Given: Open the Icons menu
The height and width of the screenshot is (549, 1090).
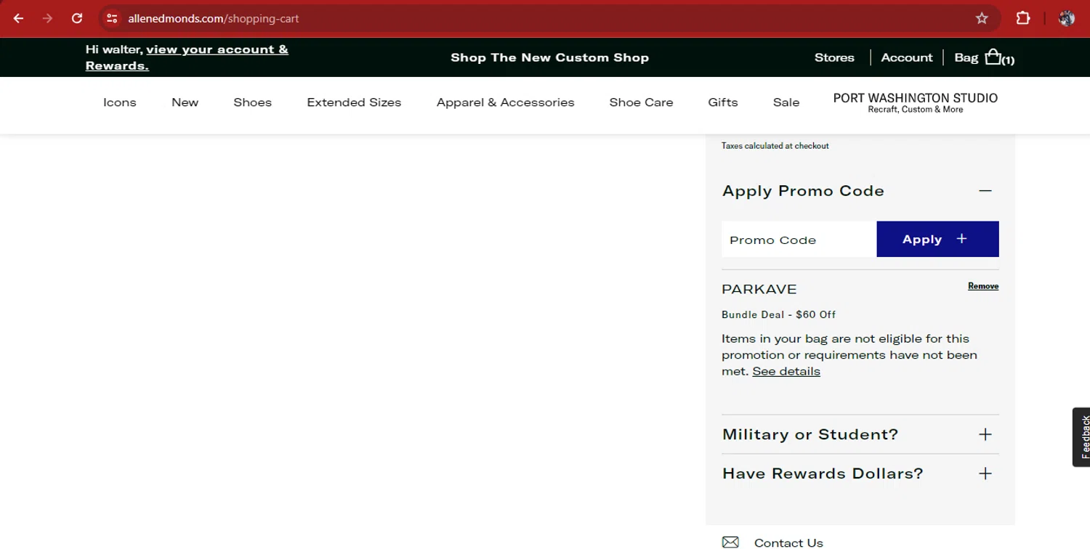Looking at the screenshot, I should (x=120, y=102).
